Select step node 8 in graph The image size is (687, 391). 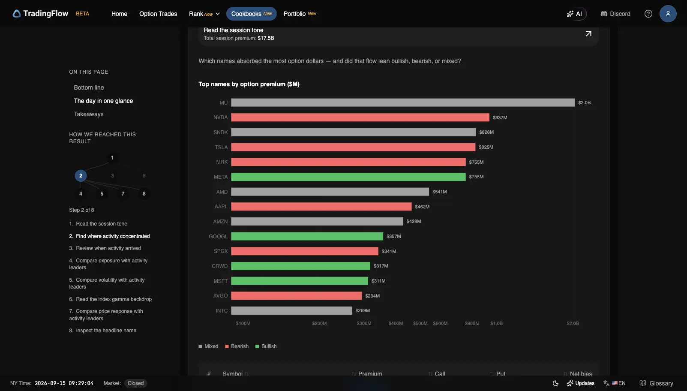(x=144, y=194)
